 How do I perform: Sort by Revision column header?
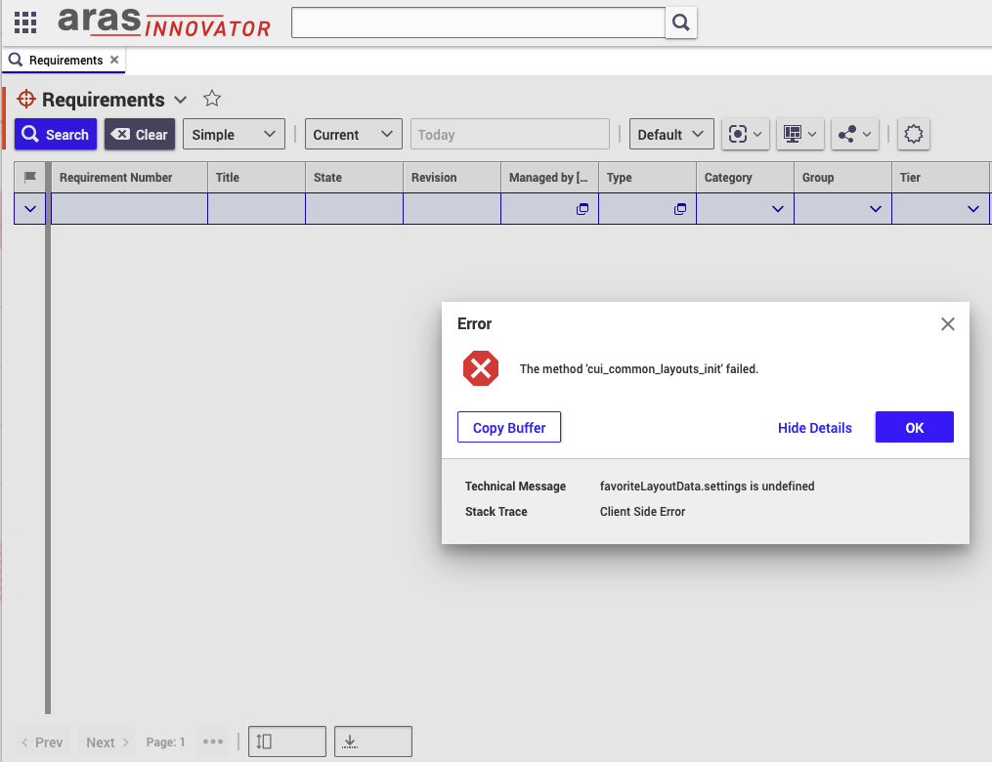pyautogui.click(x=452, y=177)
